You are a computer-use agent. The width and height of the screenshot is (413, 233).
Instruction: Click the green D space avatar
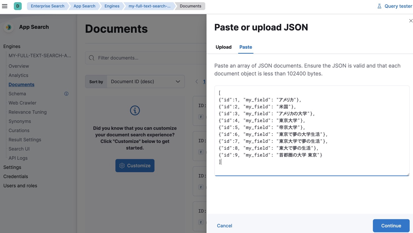pos(18,6)
